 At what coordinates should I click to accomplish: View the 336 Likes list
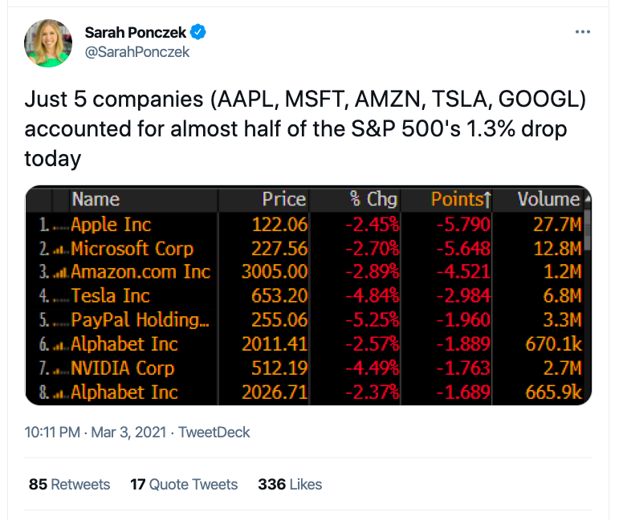coord(290,484)
